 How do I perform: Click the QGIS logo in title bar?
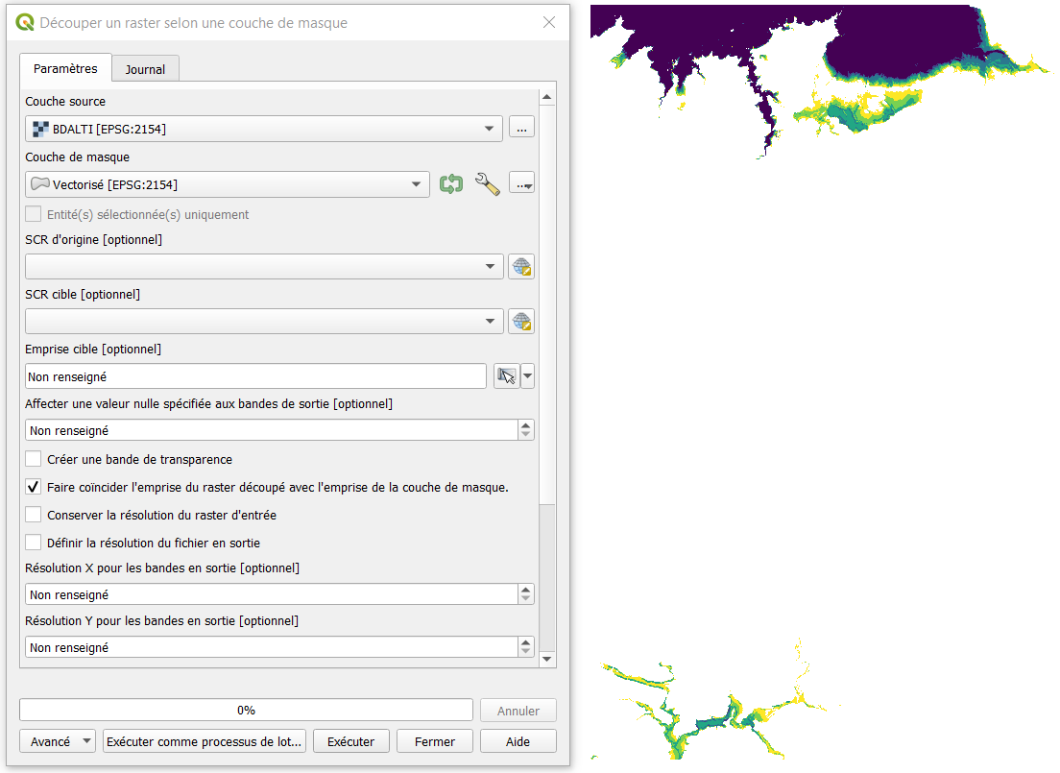tap(25, 22)
